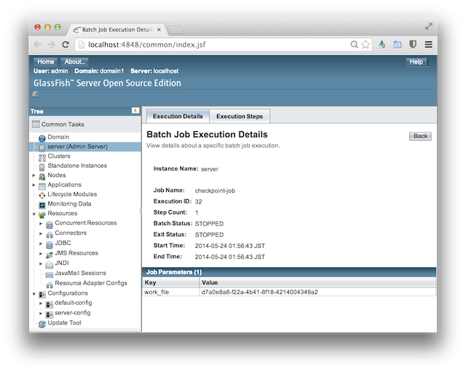Select the Execution Details tab

pyautogui.click(x=178, y=117)
